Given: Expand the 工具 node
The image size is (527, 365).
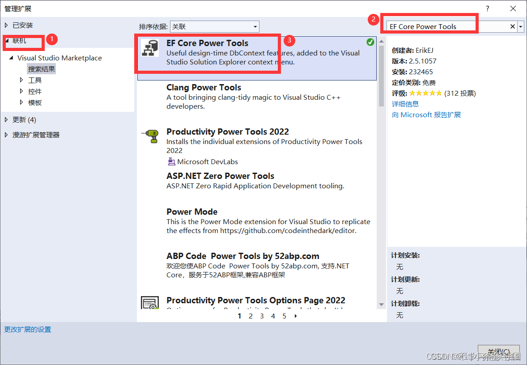Looking at the screenshot, I should point(21,80).
